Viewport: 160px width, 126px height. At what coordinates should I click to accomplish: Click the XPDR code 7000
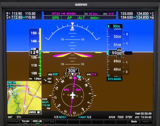point(120,117)
